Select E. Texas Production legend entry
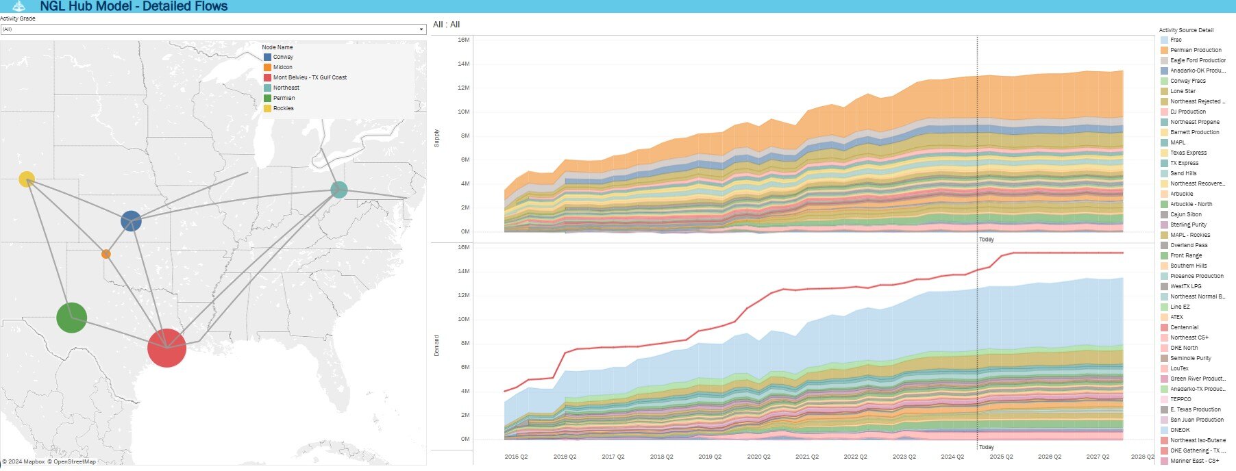Screen dimensions: 1236x471 click(x=1197, y=409)
